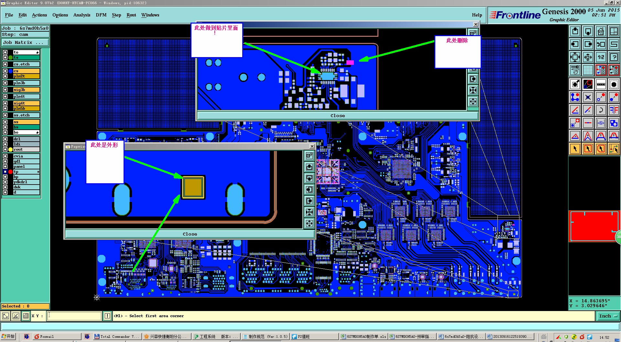Click the diagonal arrow icon at bottom-left
This screenshot has height=342, width=621.
pos(5,316)
